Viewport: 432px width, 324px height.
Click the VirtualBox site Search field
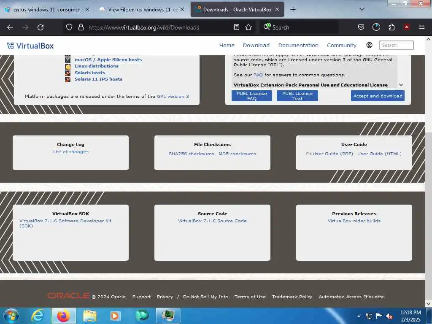[396, 46]
